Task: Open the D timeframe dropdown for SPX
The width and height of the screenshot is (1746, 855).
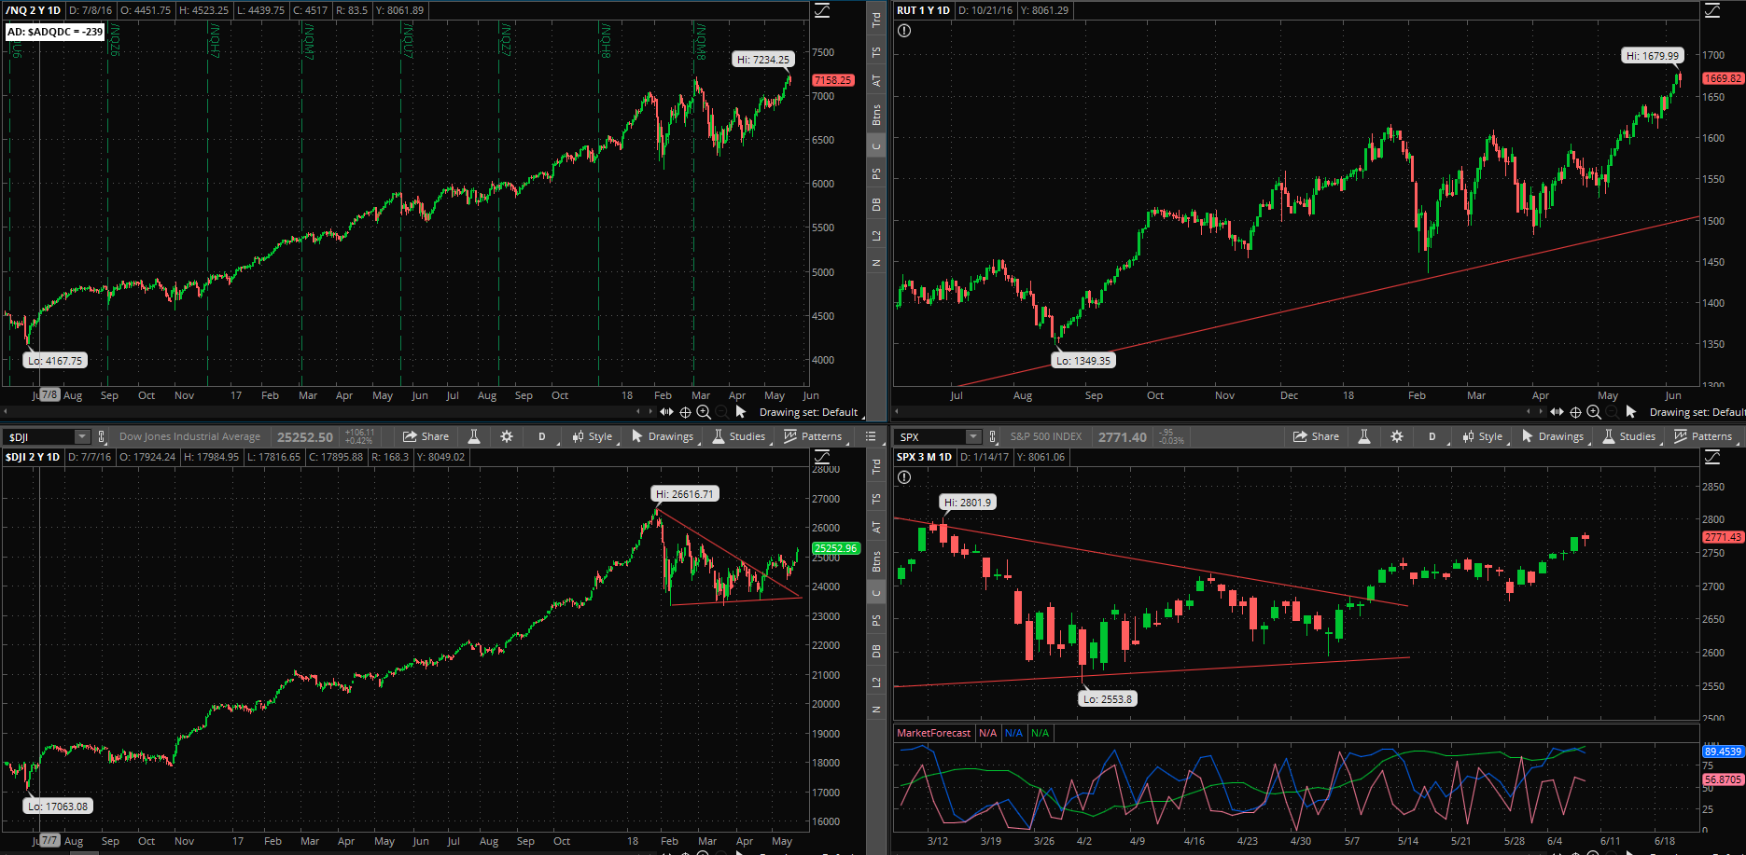Action: 1432,436
